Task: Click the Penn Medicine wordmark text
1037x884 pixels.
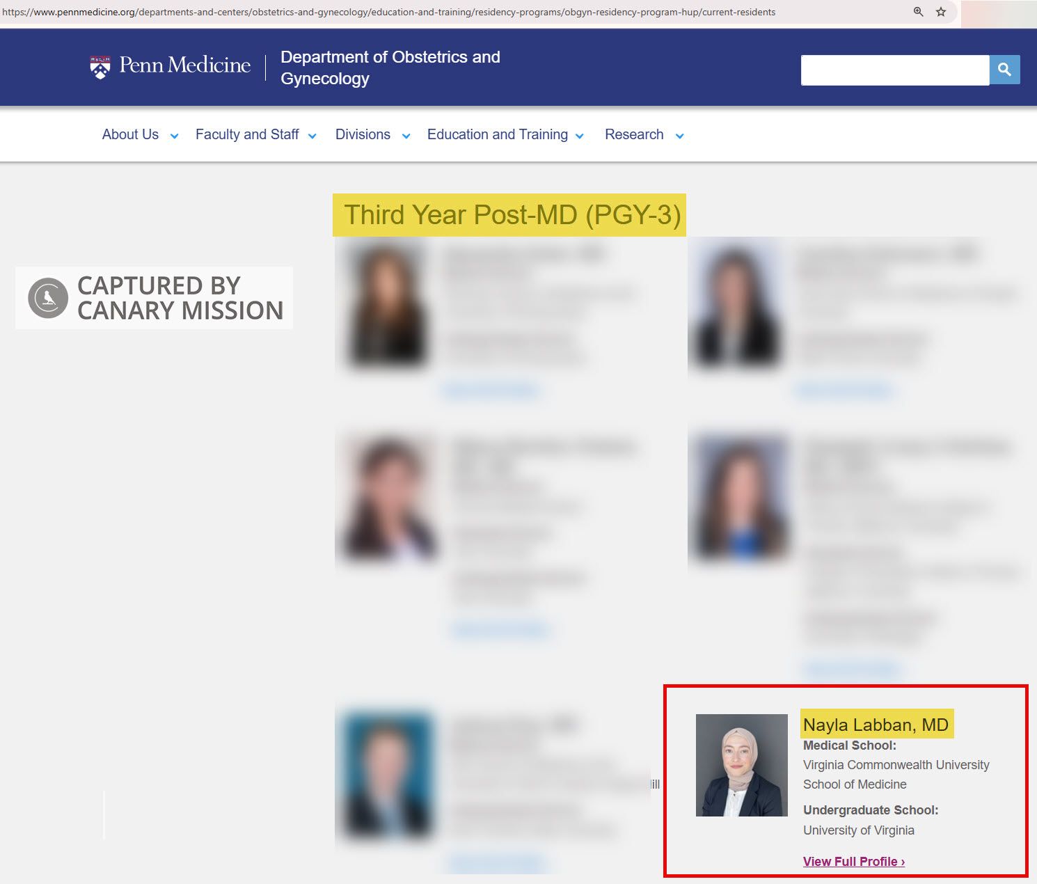Action: coord(184,65)
